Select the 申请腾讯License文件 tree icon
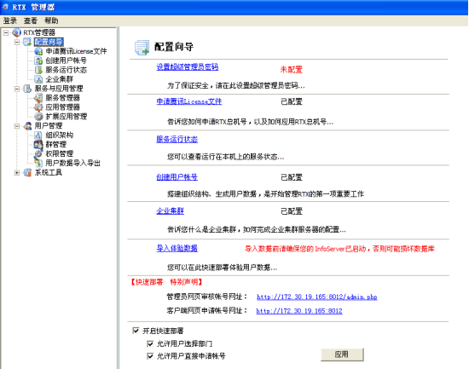Image resolution: width=469 pixels, height=369 pixels. coord(38,51)
